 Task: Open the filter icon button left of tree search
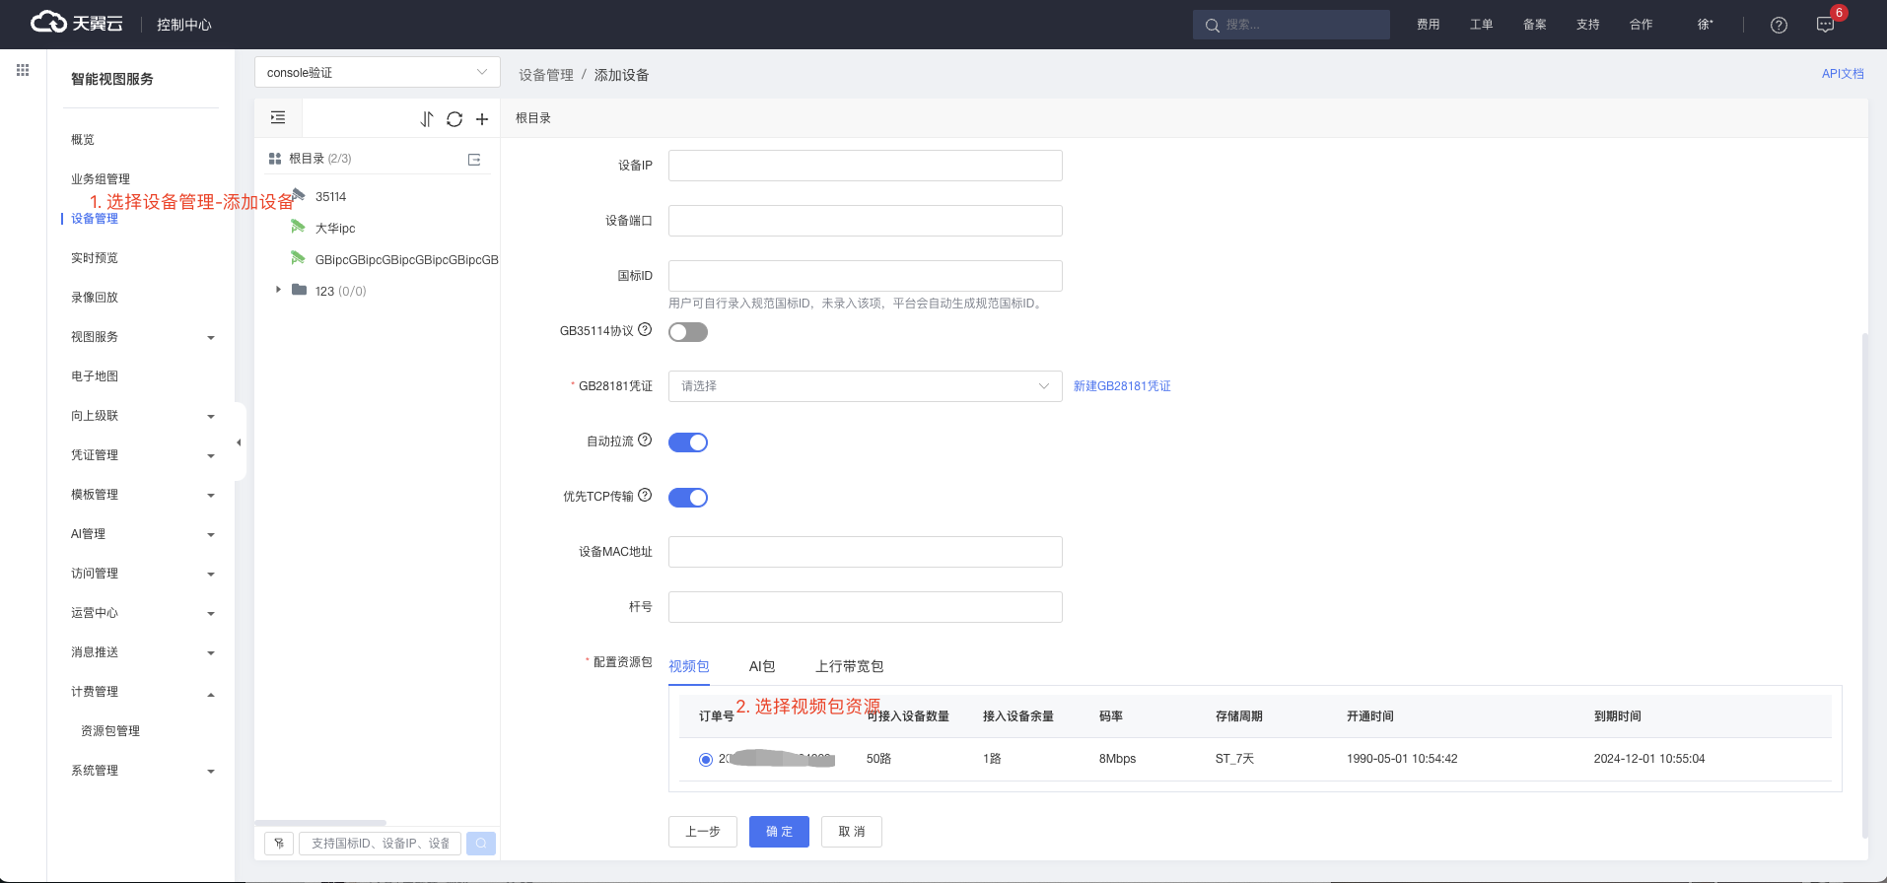click(279, 844)
